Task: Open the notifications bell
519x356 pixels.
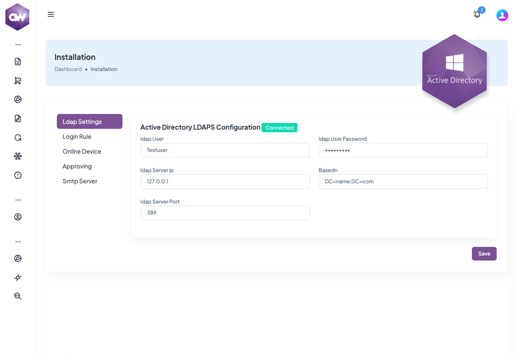Action: tap(477, 14)
